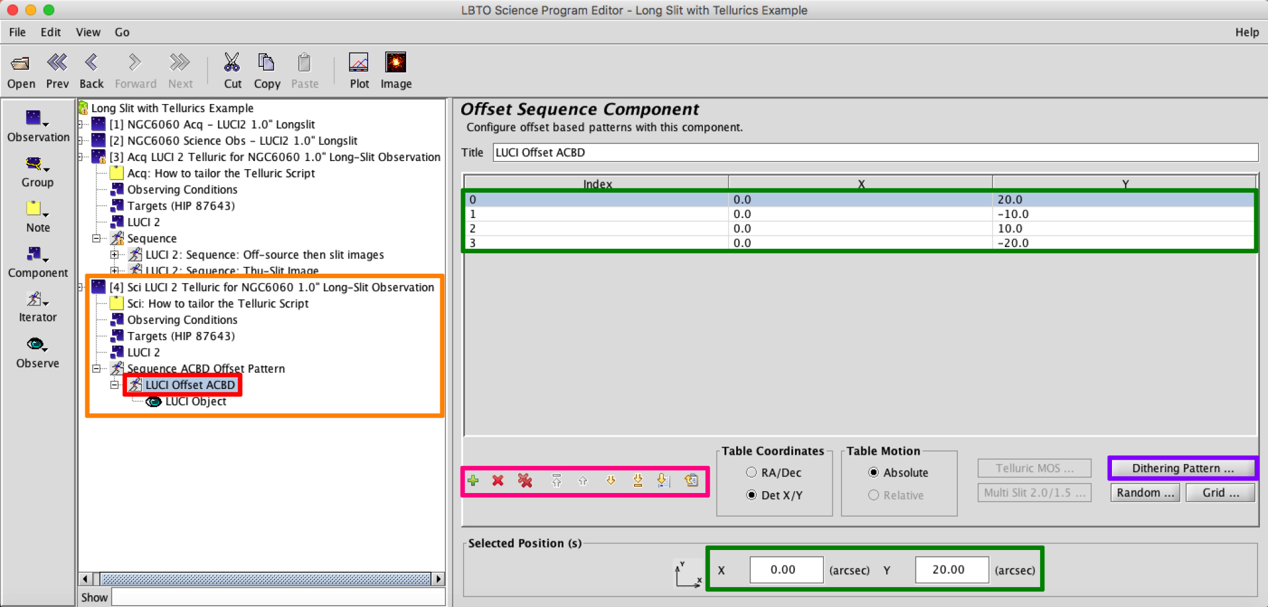Click the Open program toolbar icon
Image resolution: width=1268 pixels, height=607 pixels.
click(20, 63)
